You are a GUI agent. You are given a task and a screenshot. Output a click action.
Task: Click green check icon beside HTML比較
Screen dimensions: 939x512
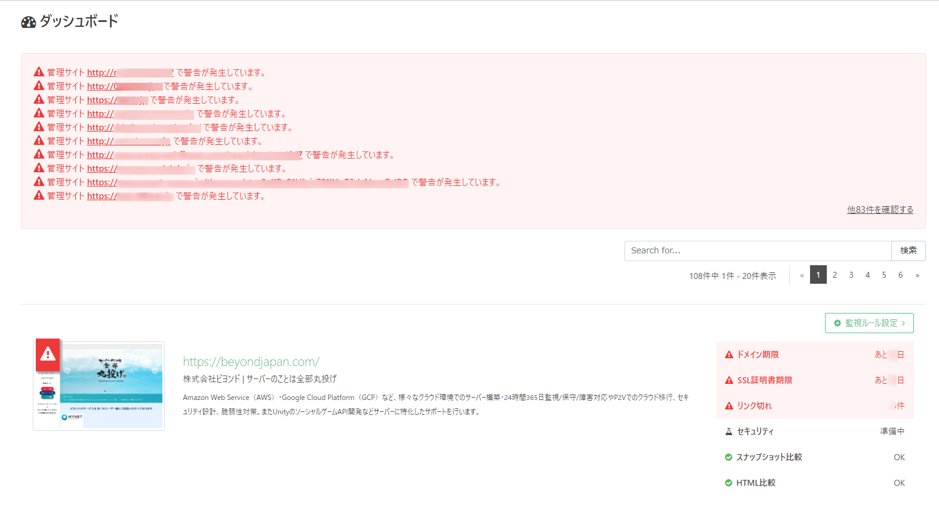pyautogui.click(x=728, y=483)
